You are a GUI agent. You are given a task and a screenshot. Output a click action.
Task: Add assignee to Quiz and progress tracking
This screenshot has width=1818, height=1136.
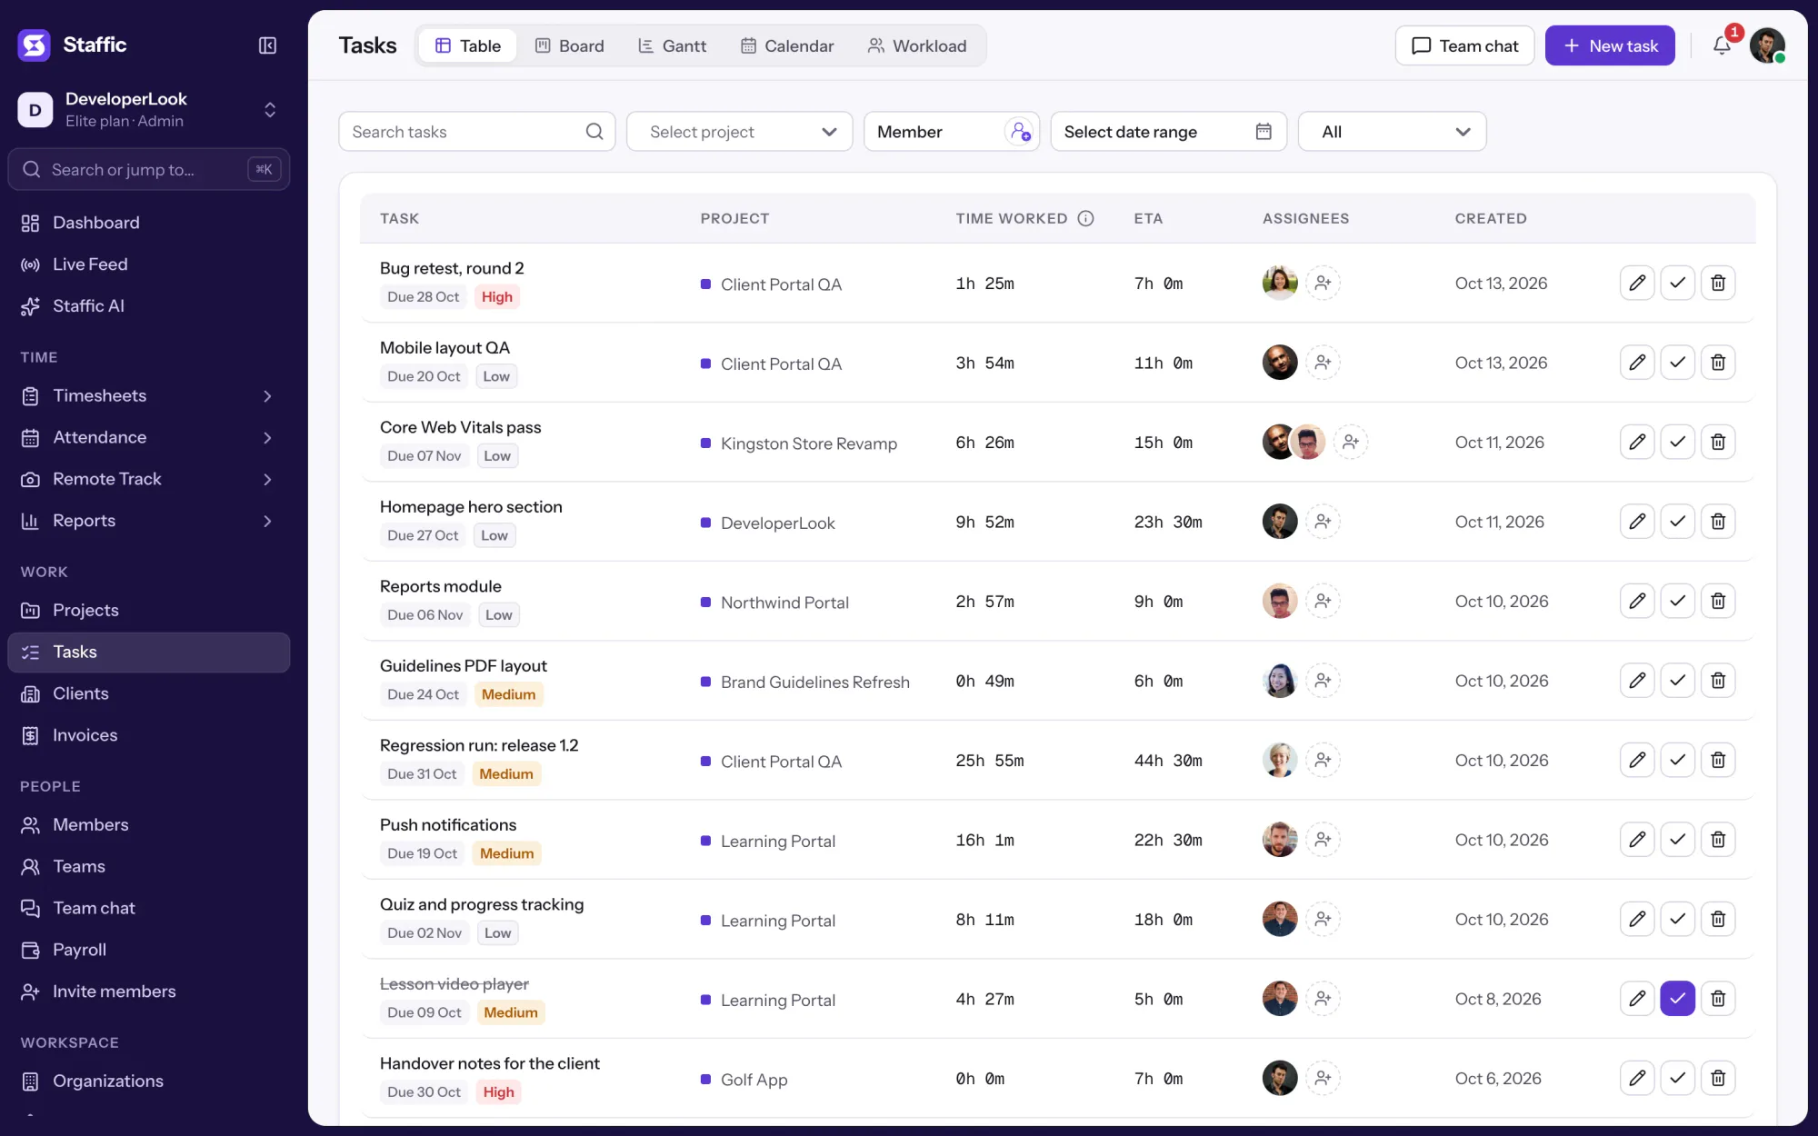[1324, 919]
